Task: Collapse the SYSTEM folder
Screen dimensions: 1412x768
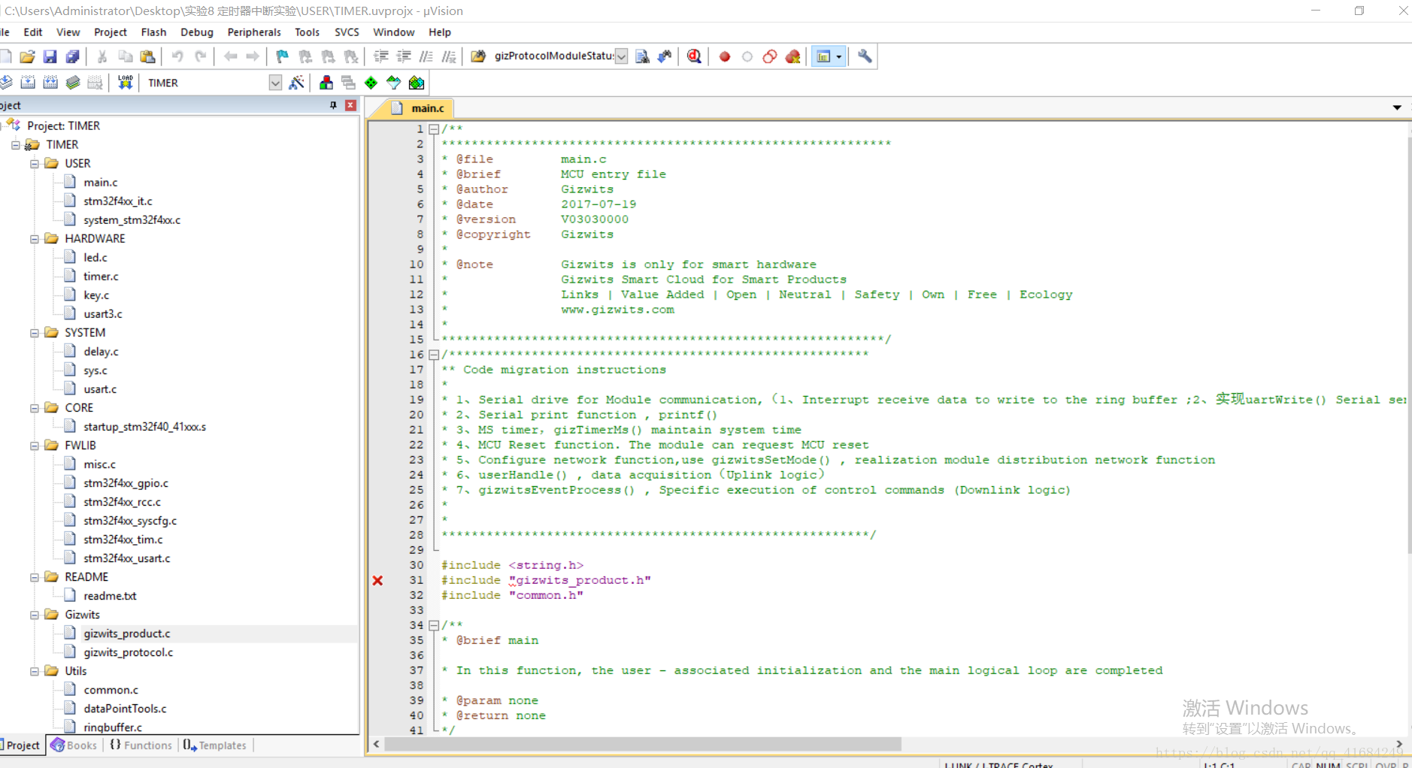Action: tap(35, 333)
